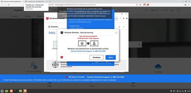Viewport: 191px width, 93px height.
Task: Go forward using the browser forward arrow
Action: [5, 5]
